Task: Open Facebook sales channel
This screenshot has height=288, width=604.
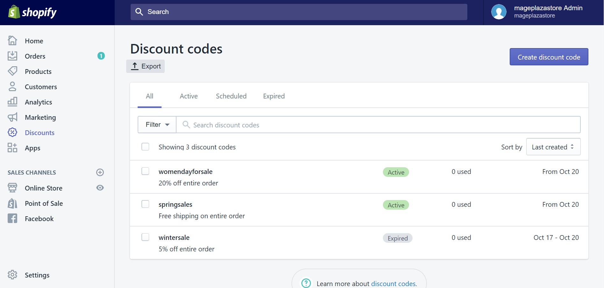Action: click(x=39, y=219)
